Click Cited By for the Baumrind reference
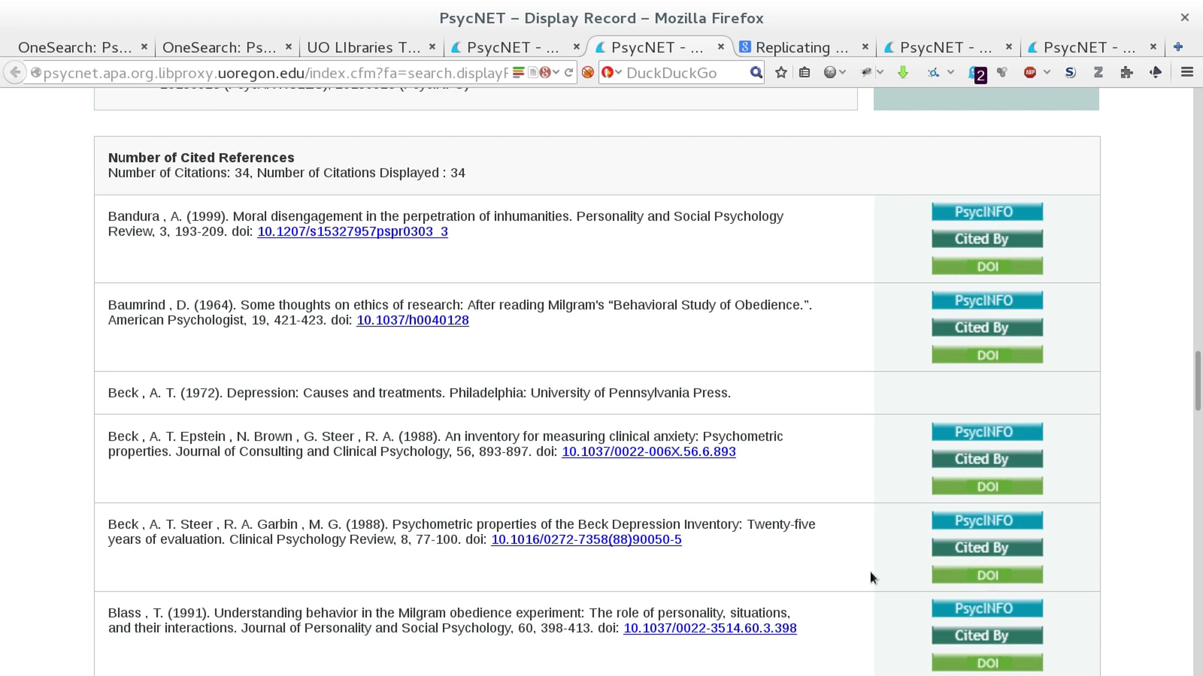 [x=987, y=327]
